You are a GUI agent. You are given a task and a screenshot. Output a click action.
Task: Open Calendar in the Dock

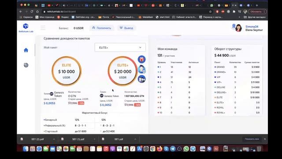point(79,149)
